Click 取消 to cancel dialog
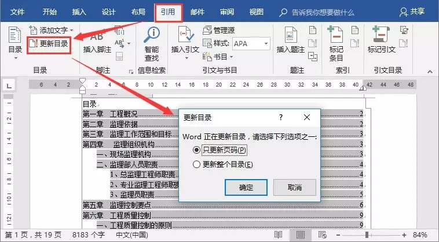Viewport: 439px width, 242px height. (295, 187)
